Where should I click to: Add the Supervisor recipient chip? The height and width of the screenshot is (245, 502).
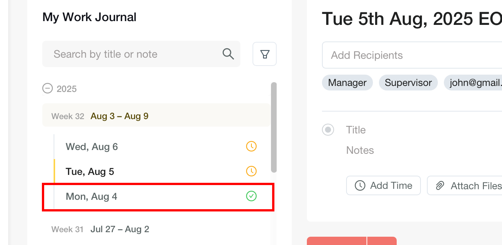coord(408,83)
